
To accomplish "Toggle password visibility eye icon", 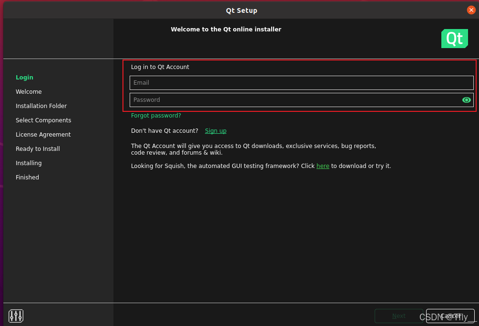I will (x=466, y=100).
